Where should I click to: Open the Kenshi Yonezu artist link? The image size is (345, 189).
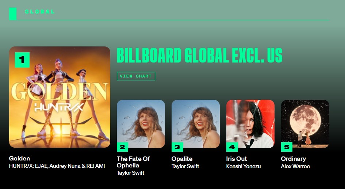coord(244,166)
